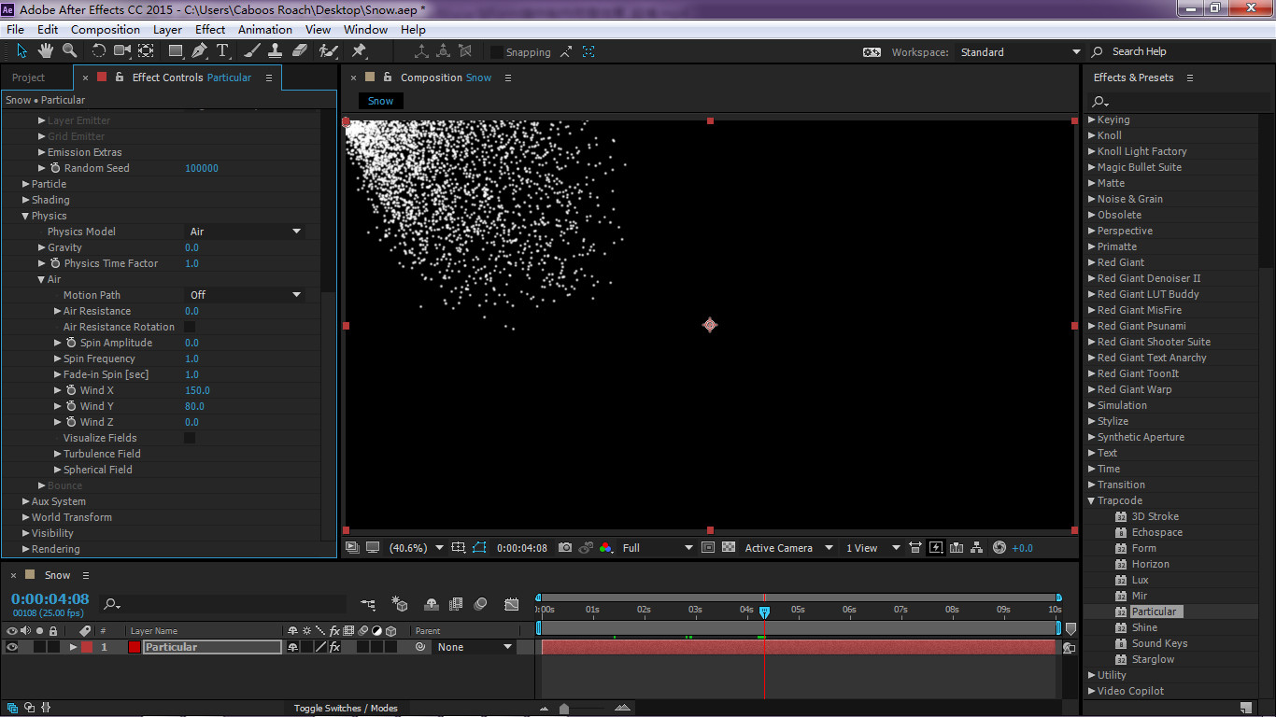The width and height of the screenshot is (1276, 717).
Task: Select the Pen tool
Action: click(x=200, y=50)
